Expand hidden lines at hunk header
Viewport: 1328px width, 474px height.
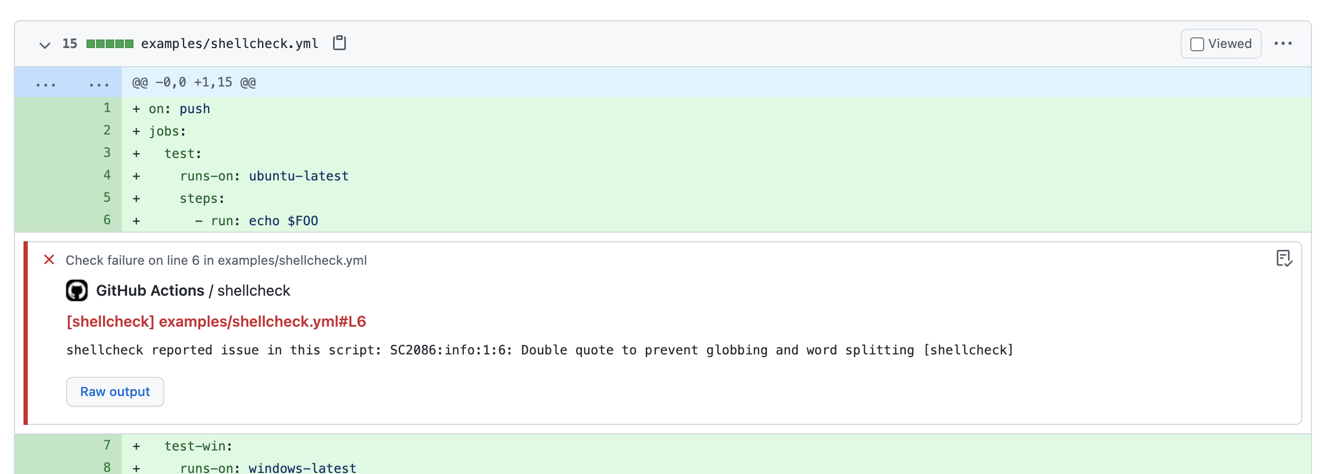(68, 82)
